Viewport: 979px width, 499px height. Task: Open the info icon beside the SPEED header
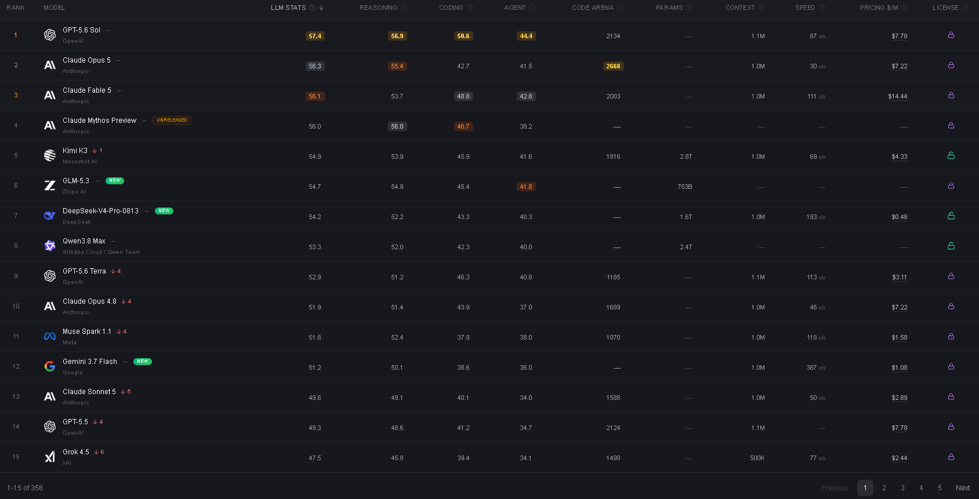[822, 8]
